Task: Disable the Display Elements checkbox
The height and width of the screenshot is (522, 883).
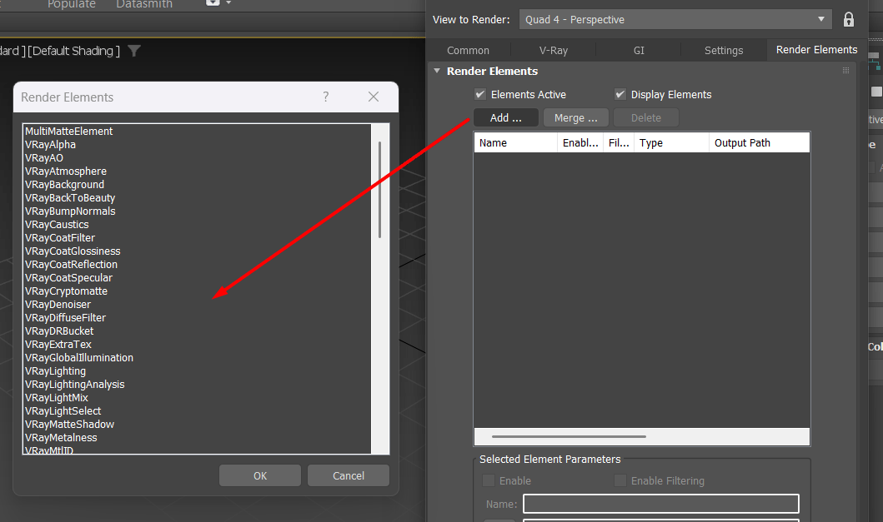Action: tap(620, 94)
